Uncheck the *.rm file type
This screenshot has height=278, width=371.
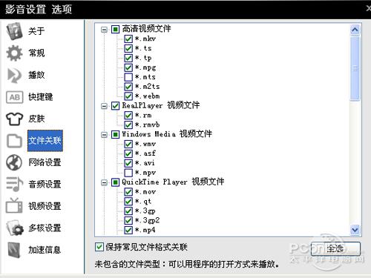tap(128, 115)
